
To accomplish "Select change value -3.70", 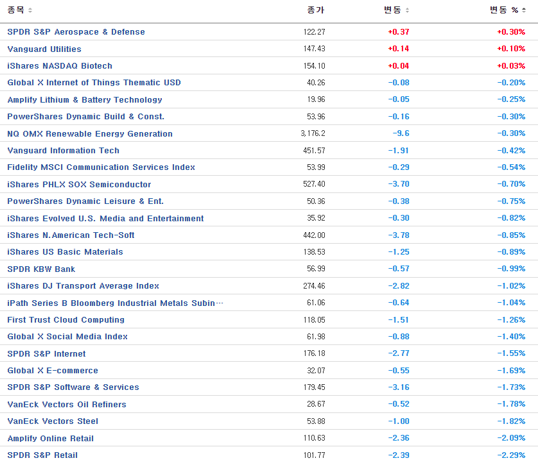I will [398, 184].
